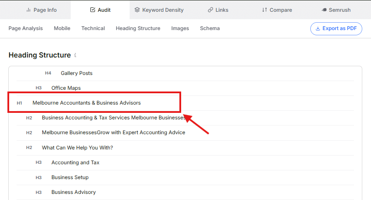Screen dimensions: 371x200
Task: Open the Links tab
Action: click(x=218, y=10)
